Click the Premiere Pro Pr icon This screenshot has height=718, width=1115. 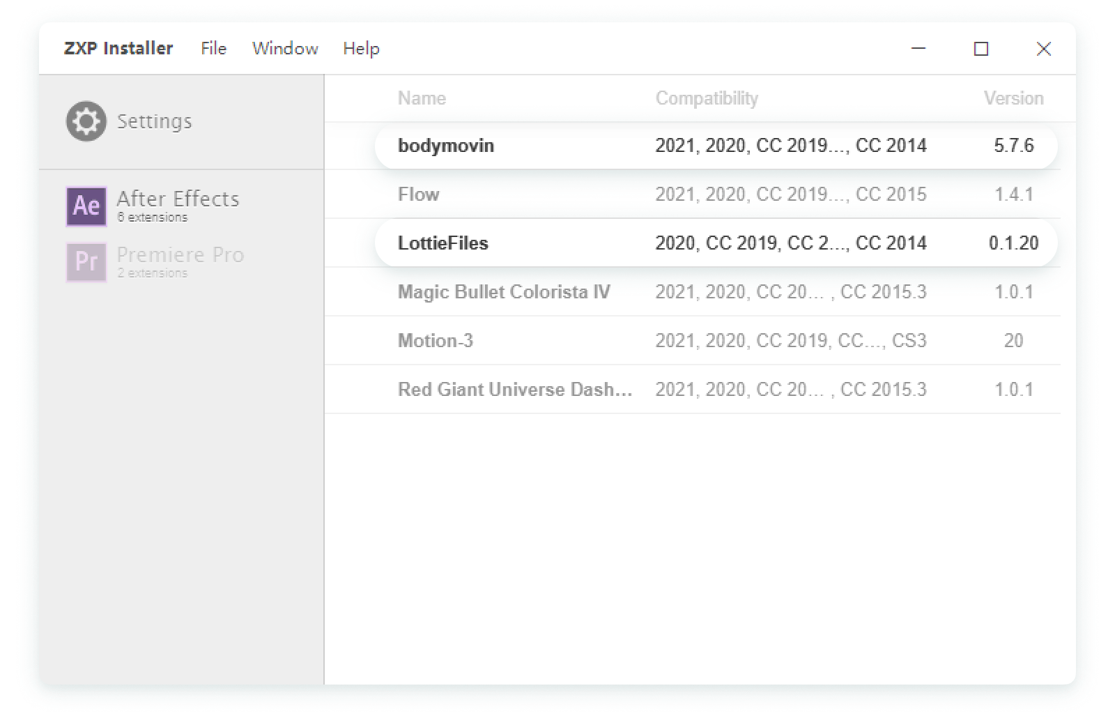(x=86, y=262)
